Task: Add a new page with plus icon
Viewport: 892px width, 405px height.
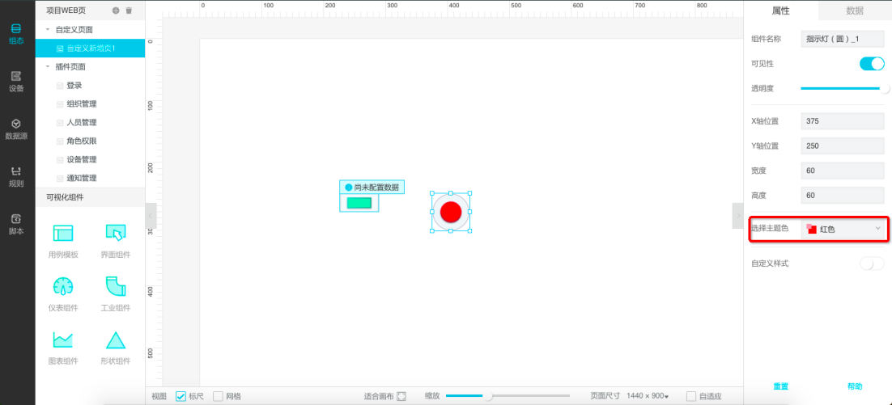Action: [x=116, y=11]
